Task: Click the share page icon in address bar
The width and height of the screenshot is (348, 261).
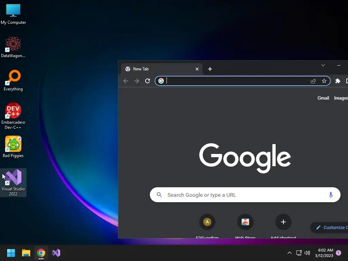Action: point(313,81)
